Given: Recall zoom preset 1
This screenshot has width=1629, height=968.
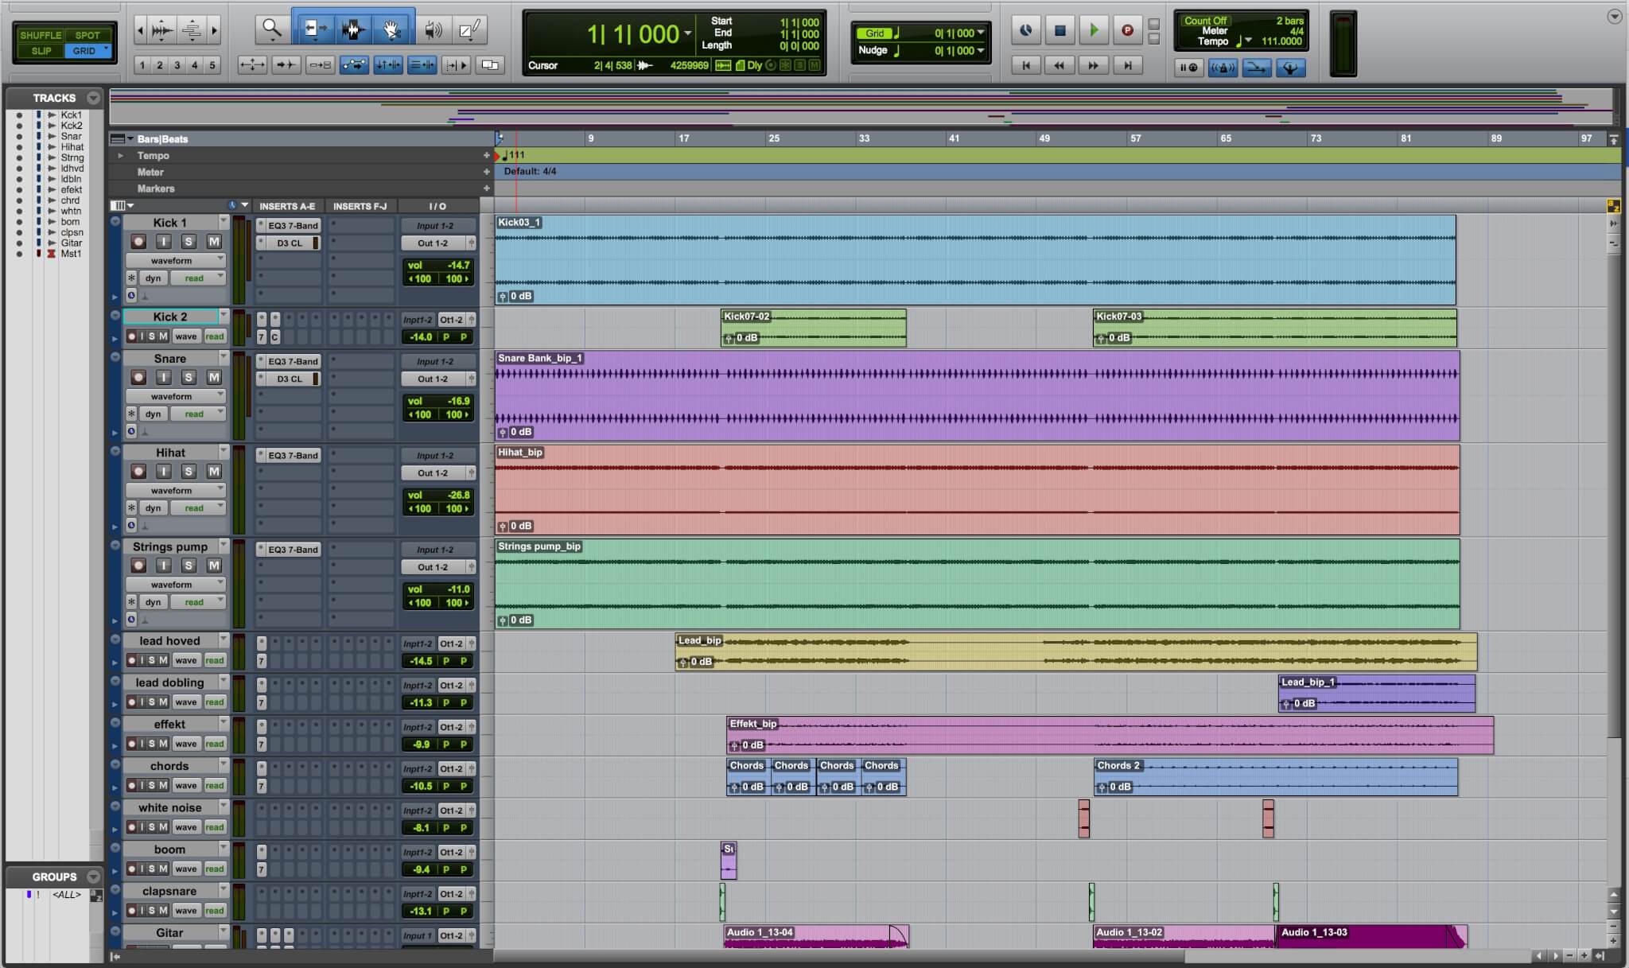Looking at the screenshot, I should (142, 65).
